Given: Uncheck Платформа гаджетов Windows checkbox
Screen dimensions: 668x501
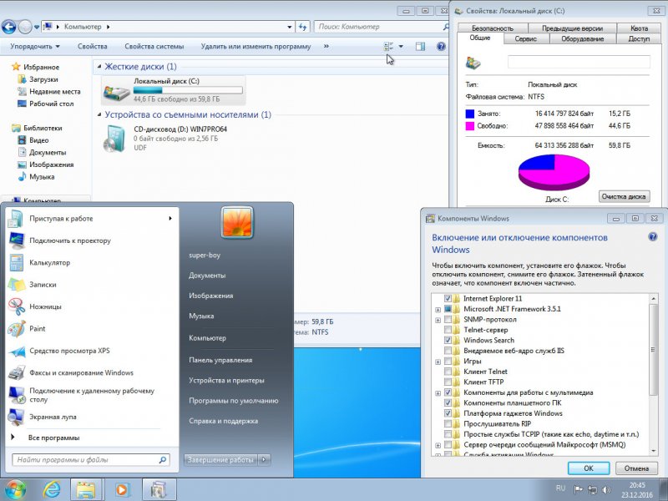Looking at the screenshot, I should pyautogui.click(x=448, y=413).
